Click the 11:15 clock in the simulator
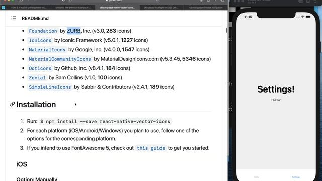Viewport: 322px width, 181px height. (x=248, y=17)
